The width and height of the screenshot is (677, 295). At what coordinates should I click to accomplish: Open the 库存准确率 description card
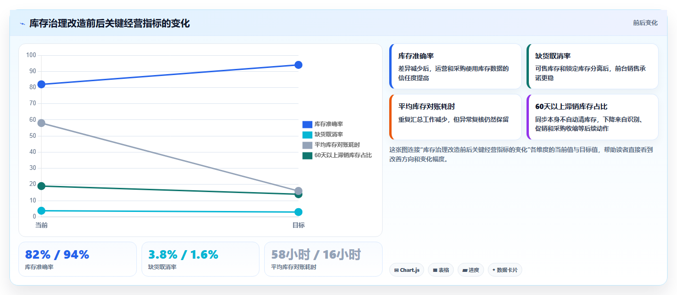coord(455,66)
